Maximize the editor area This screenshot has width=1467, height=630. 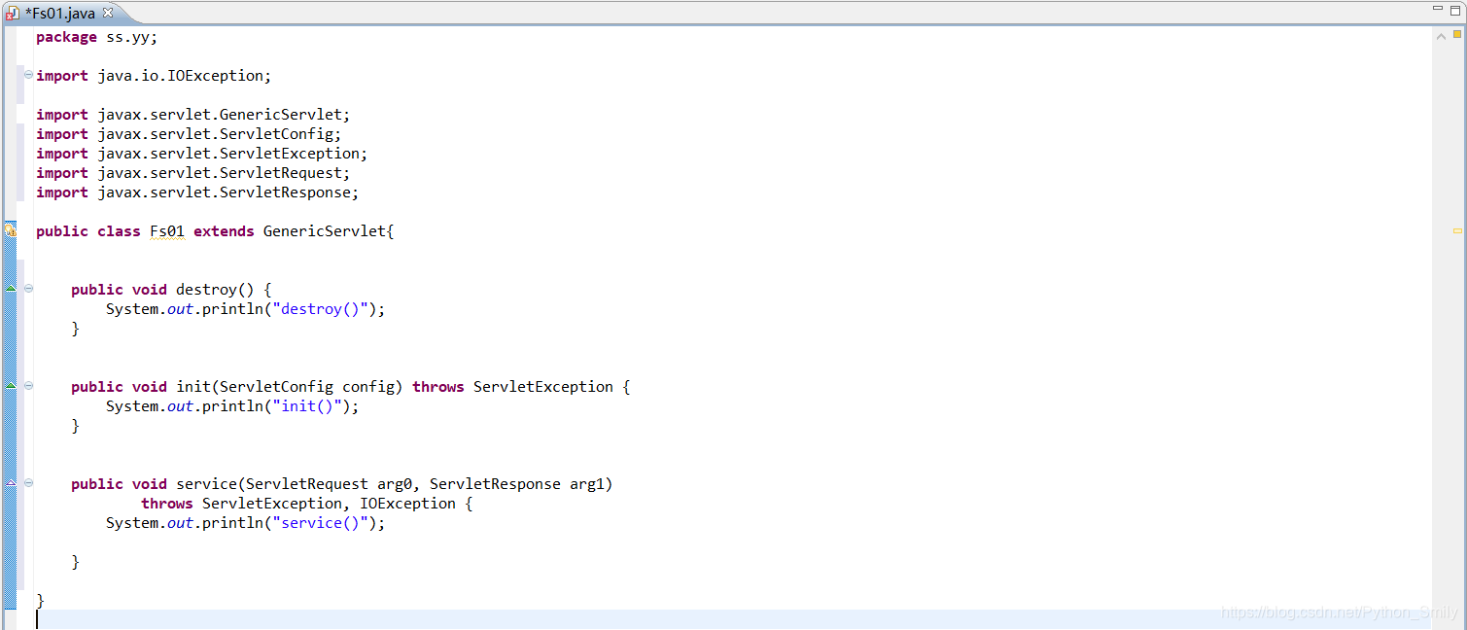coord(1455,9)
